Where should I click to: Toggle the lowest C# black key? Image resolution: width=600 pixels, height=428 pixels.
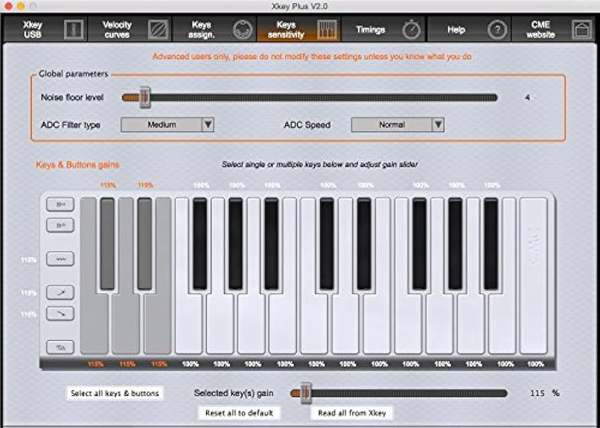point(107,244)
